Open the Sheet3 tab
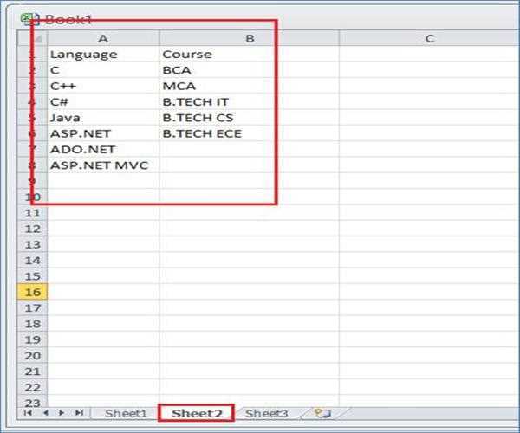Viewport: 520px width, 433px height. [x=265, y=414]
